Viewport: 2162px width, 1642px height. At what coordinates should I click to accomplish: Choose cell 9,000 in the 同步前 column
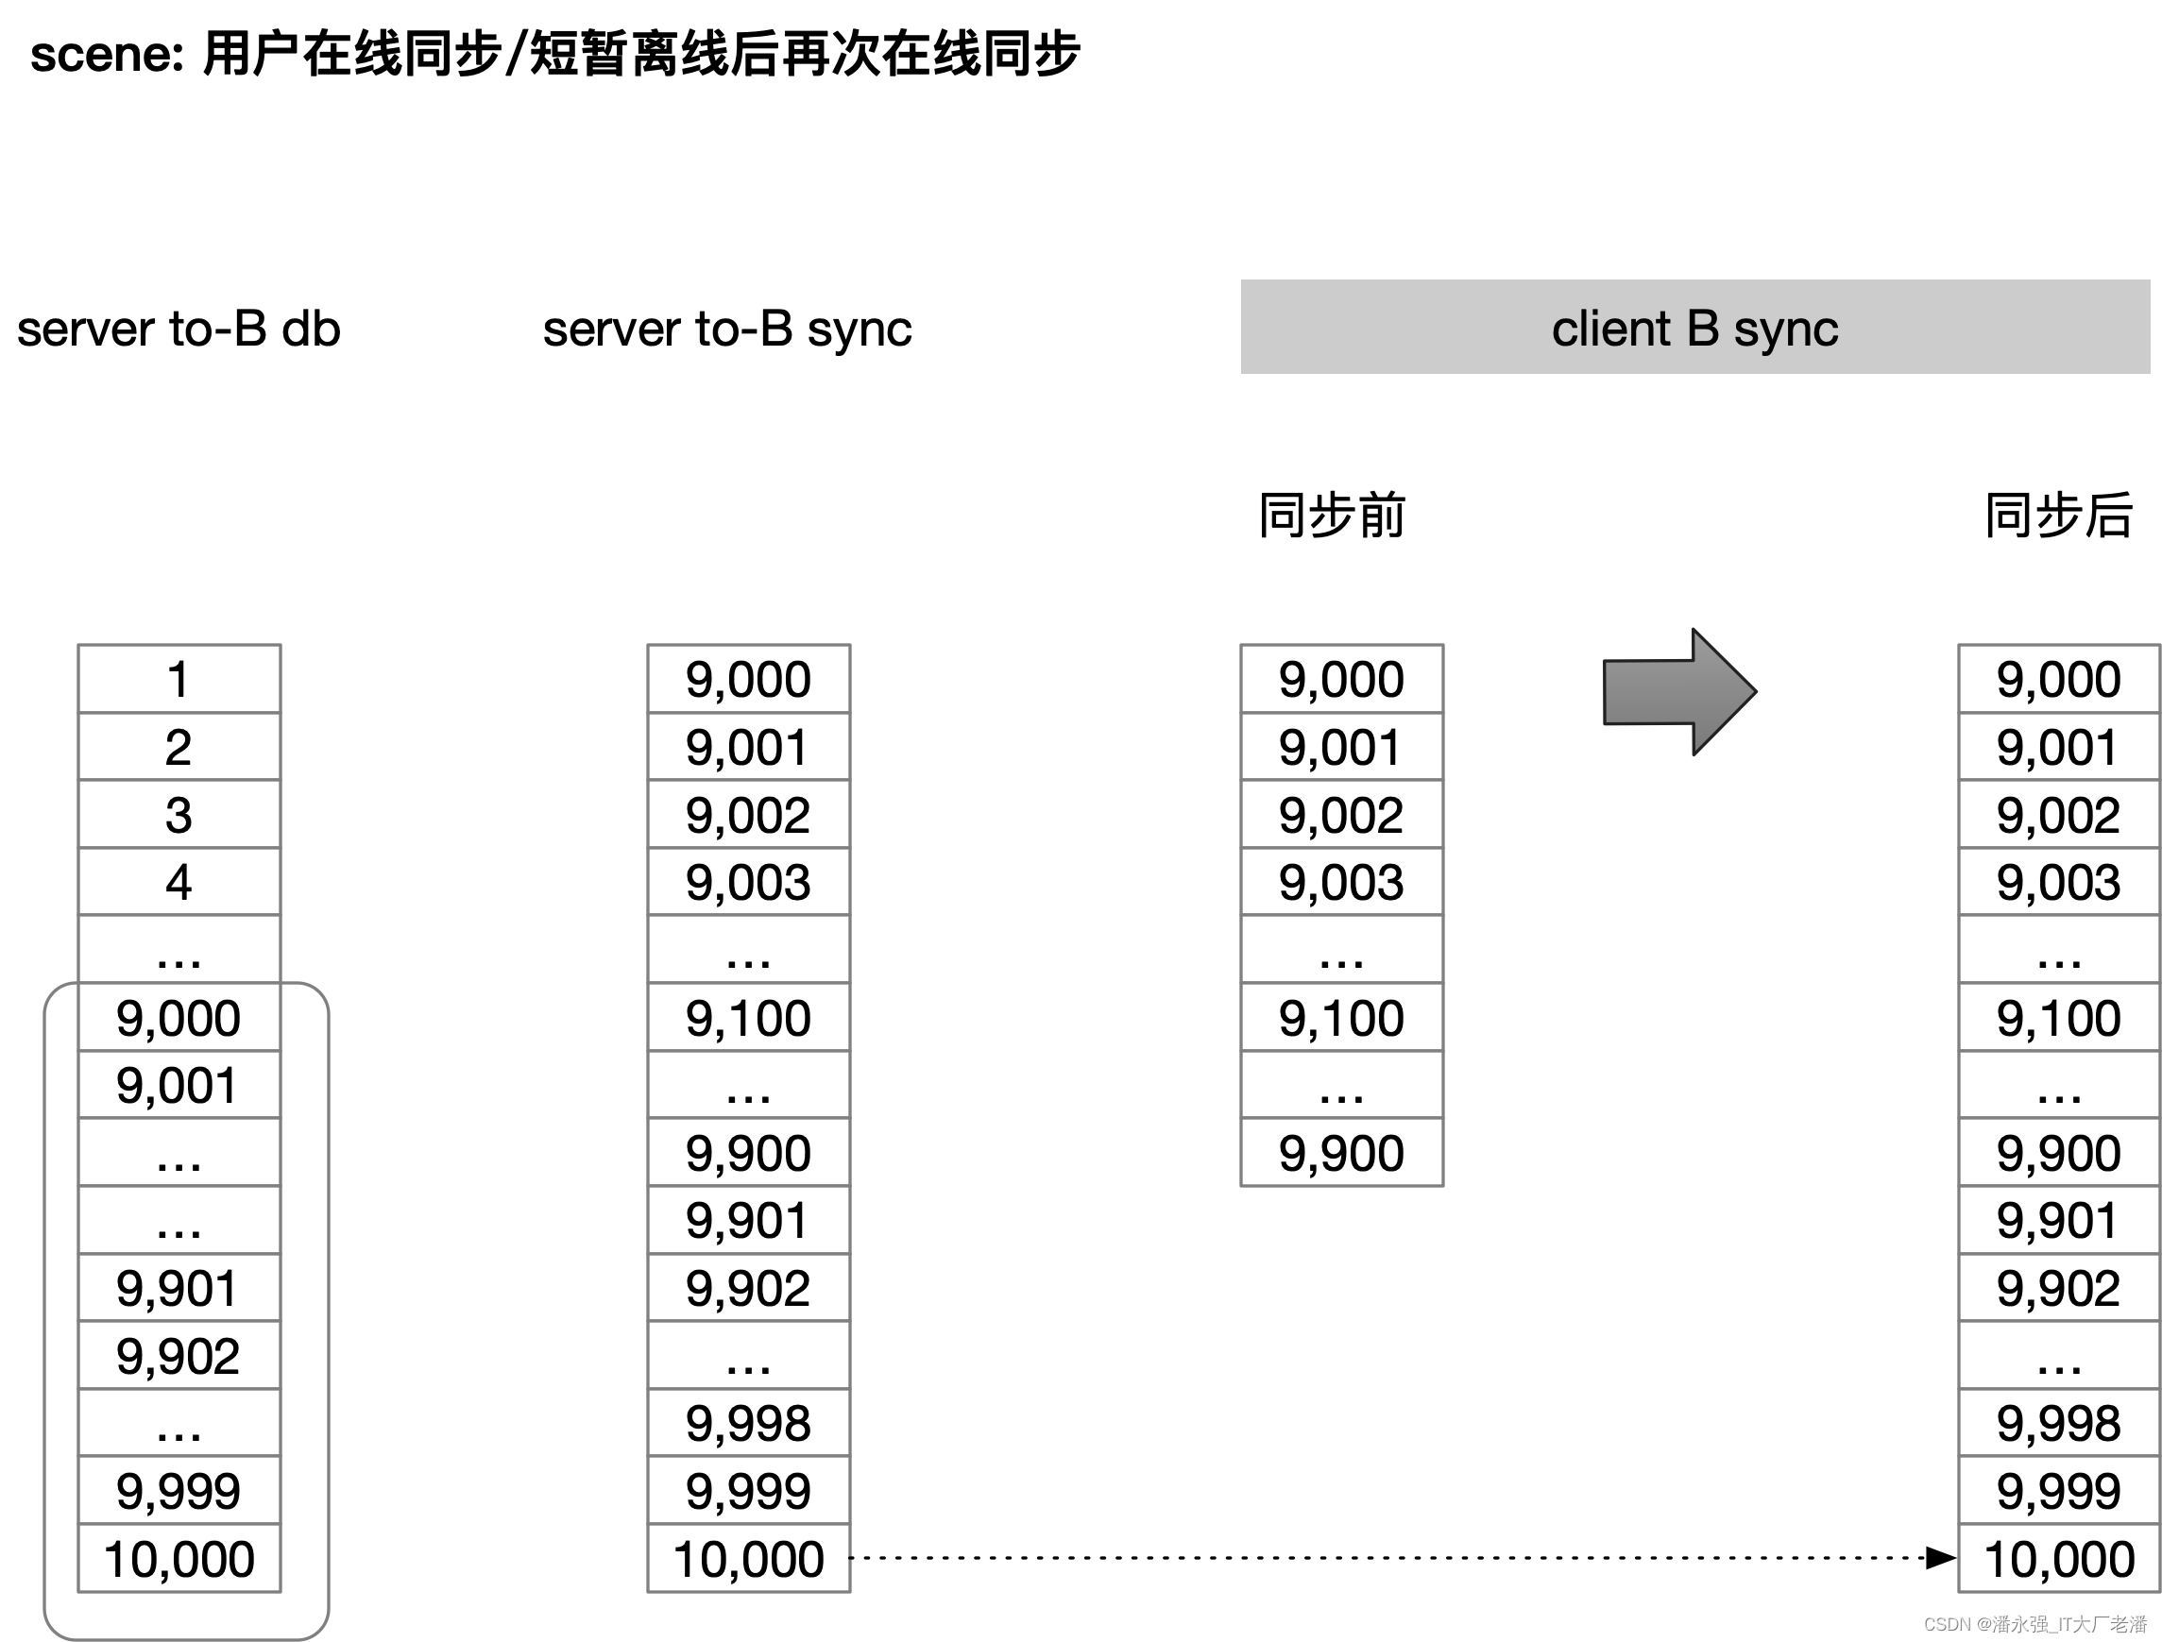coord(1341,678)
